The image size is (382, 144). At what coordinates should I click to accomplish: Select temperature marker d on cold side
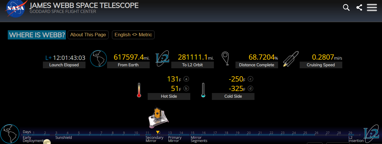[250, 88]
